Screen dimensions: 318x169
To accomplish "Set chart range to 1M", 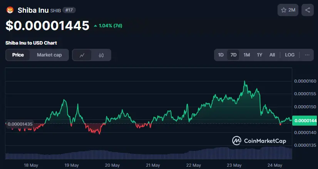I will click(247, 55).
